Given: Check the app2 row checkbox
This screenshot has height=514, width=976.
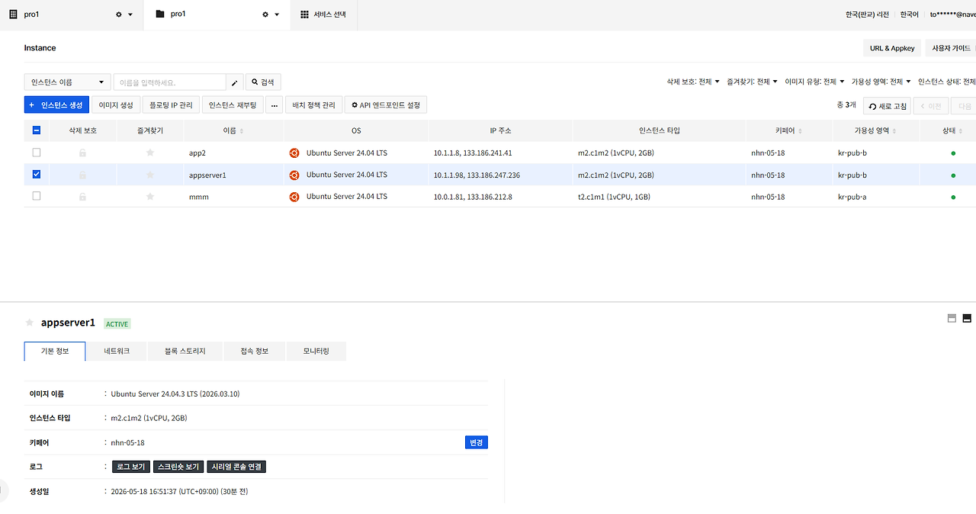Looking at the screenshot, I should coord(37,153).
